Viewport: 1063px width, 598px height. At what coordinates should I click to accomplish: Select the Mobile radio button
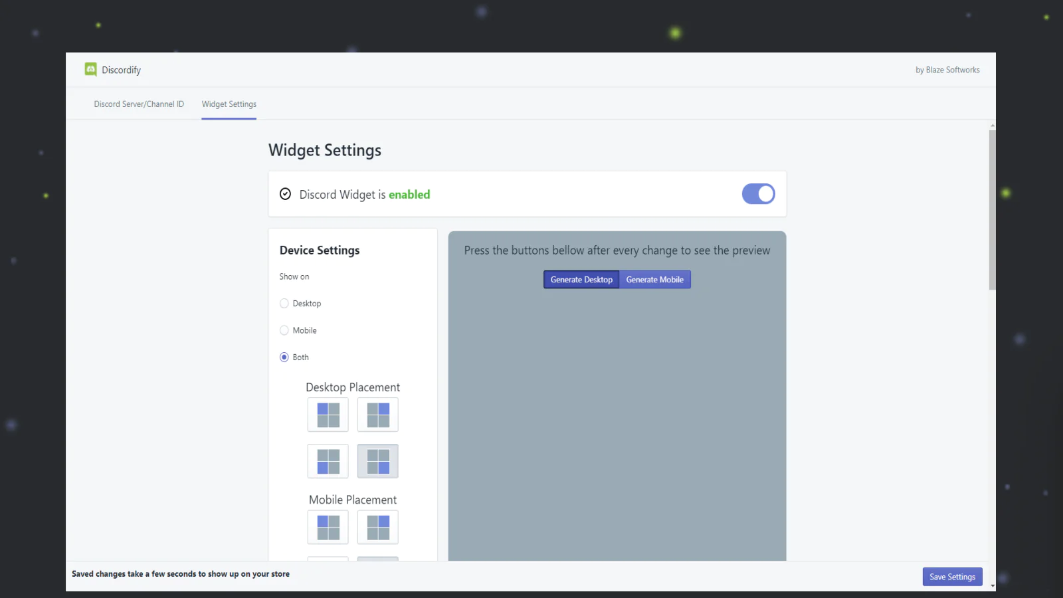[284, 330]
